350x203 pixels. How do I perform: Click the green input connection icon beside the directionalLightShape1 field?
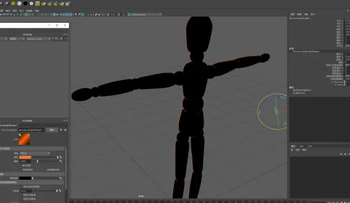(61, 130)
